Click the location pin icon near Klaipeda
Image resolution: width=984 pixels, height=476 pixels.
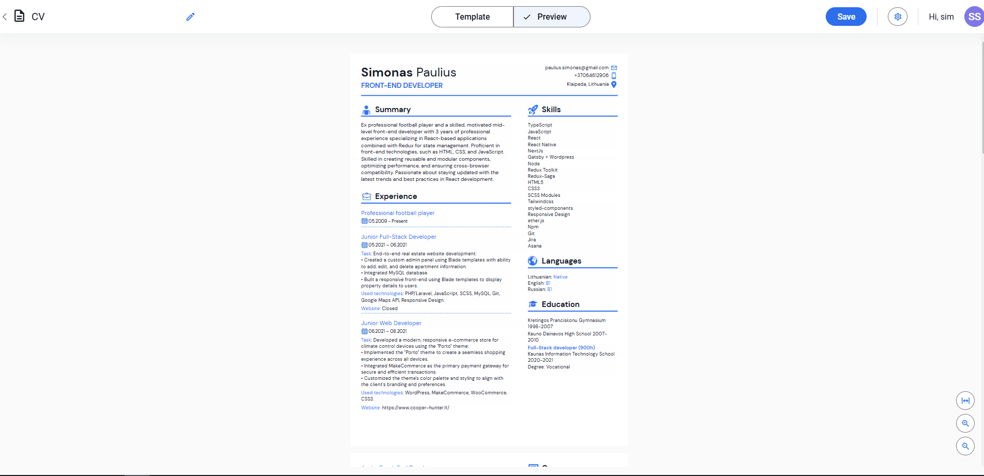614,84
